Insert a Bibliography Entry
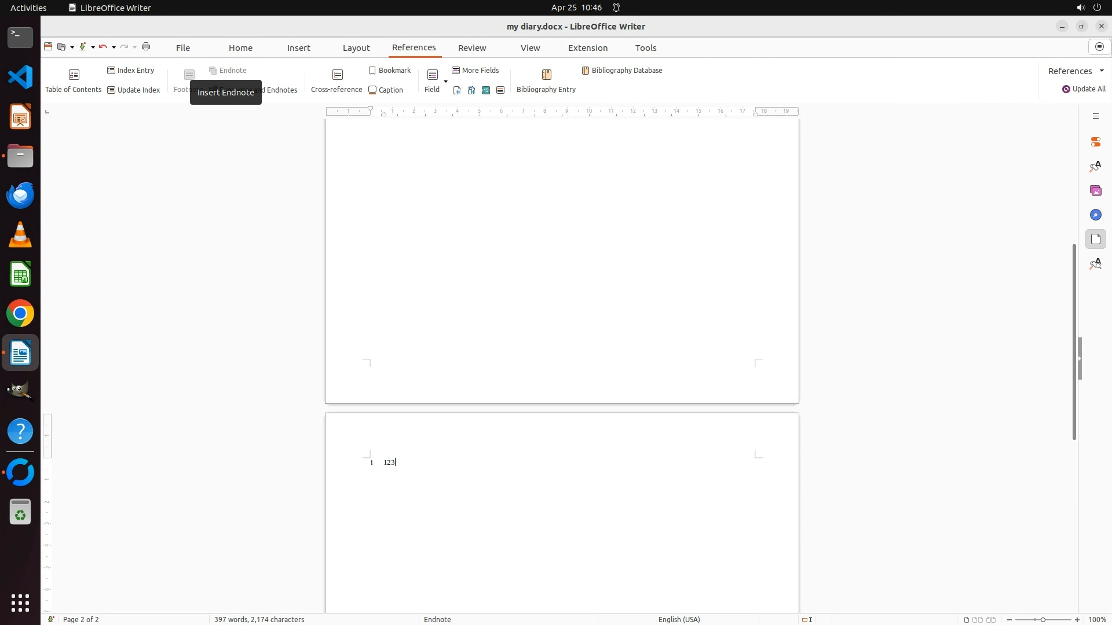The image size is (1112, 625). tap(546, 75)
